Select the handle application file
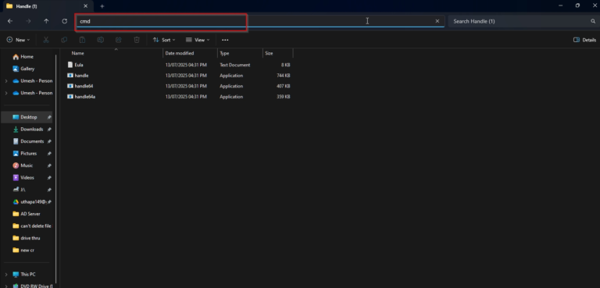Image resolution: width=600 pixels, height=288 pixels. (81, 76)
